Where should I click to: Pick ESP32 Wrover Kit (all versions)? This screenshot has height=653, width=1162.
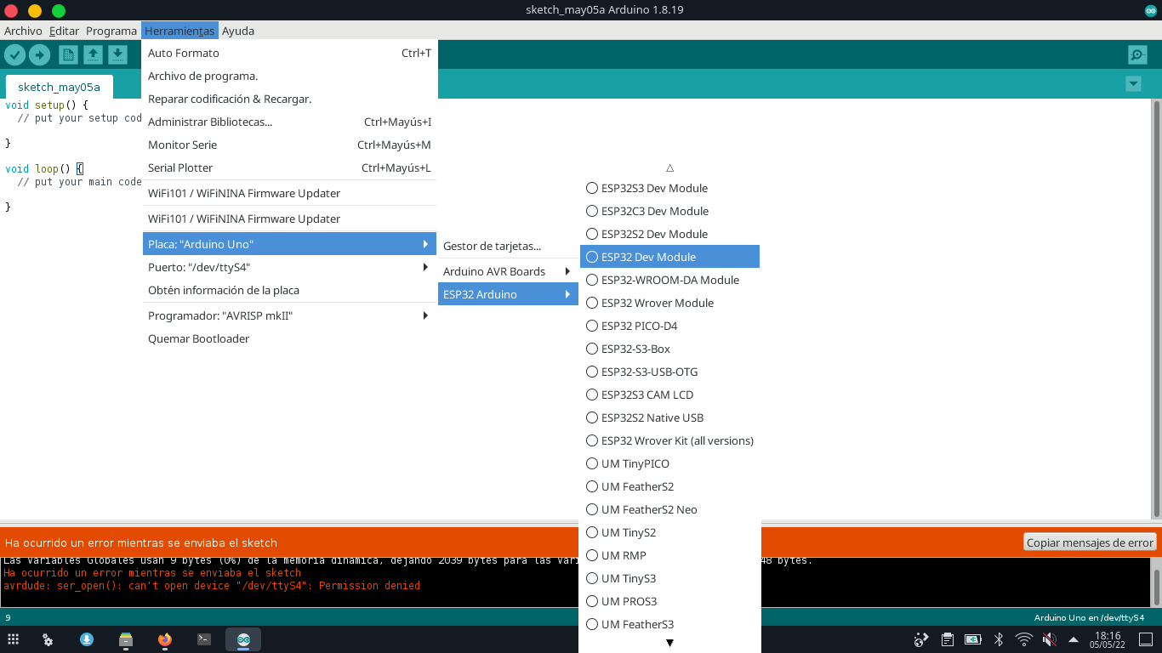669,440
